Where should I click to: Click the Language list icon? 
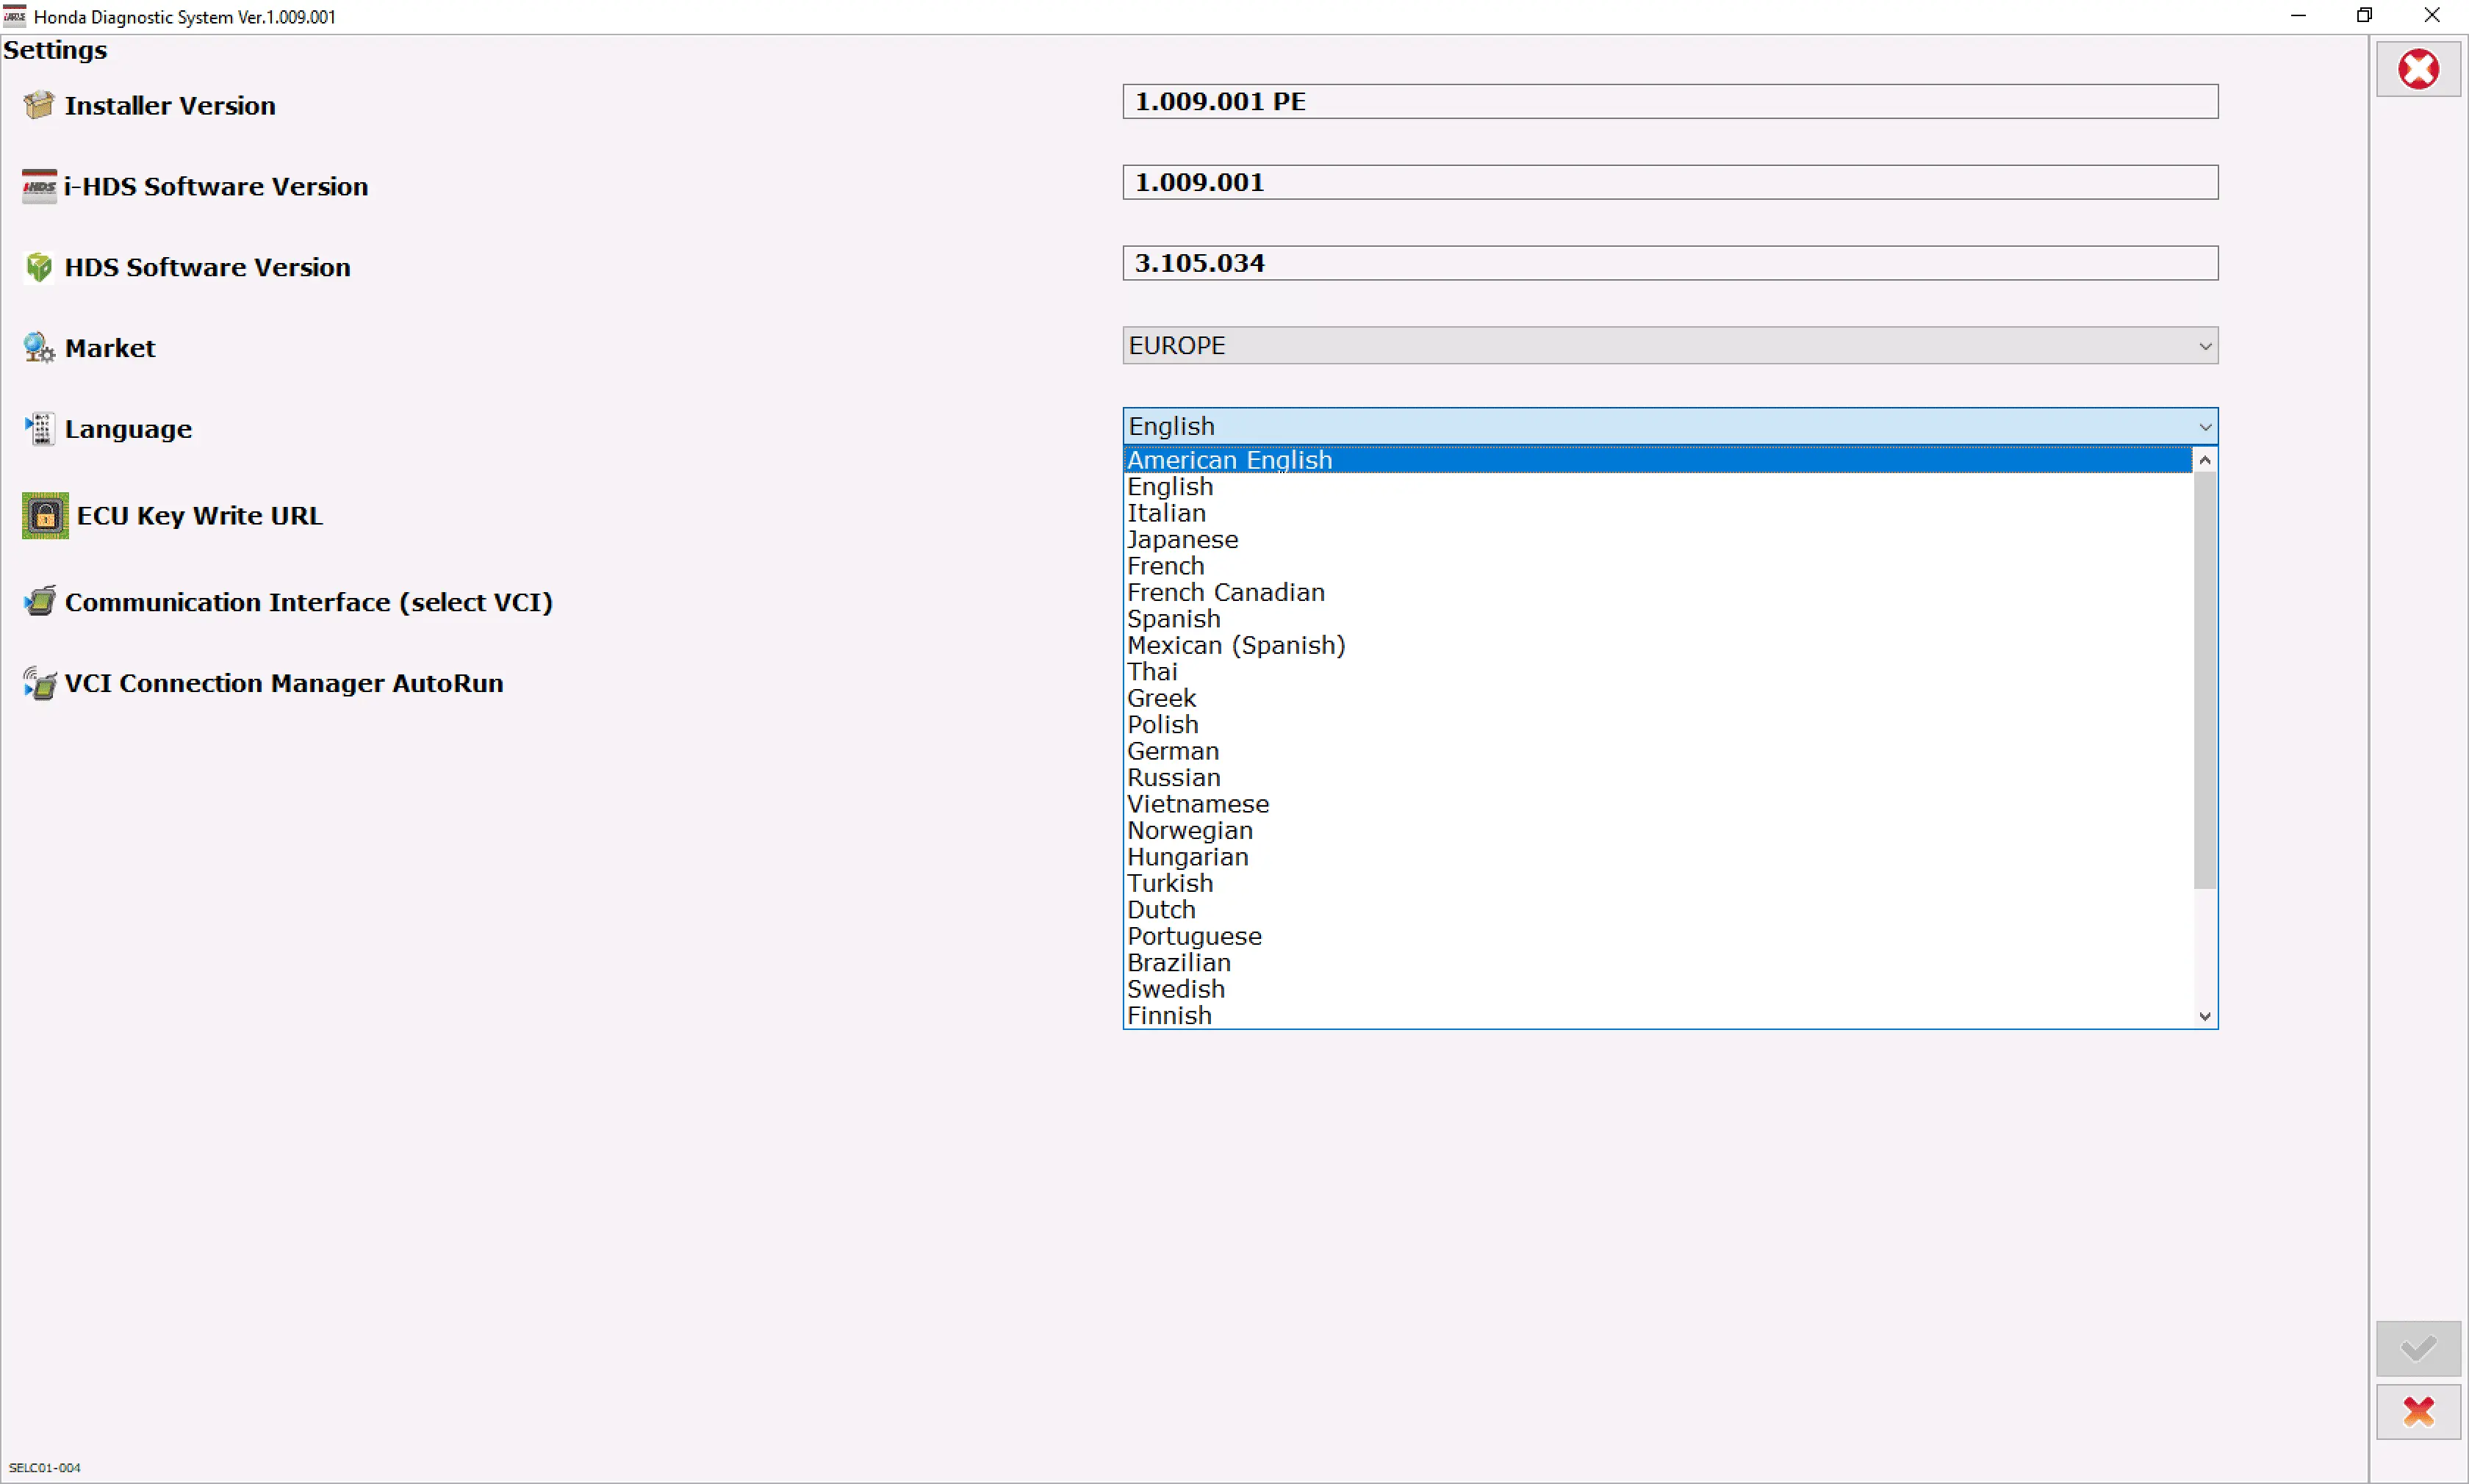(x=39, y=429)
